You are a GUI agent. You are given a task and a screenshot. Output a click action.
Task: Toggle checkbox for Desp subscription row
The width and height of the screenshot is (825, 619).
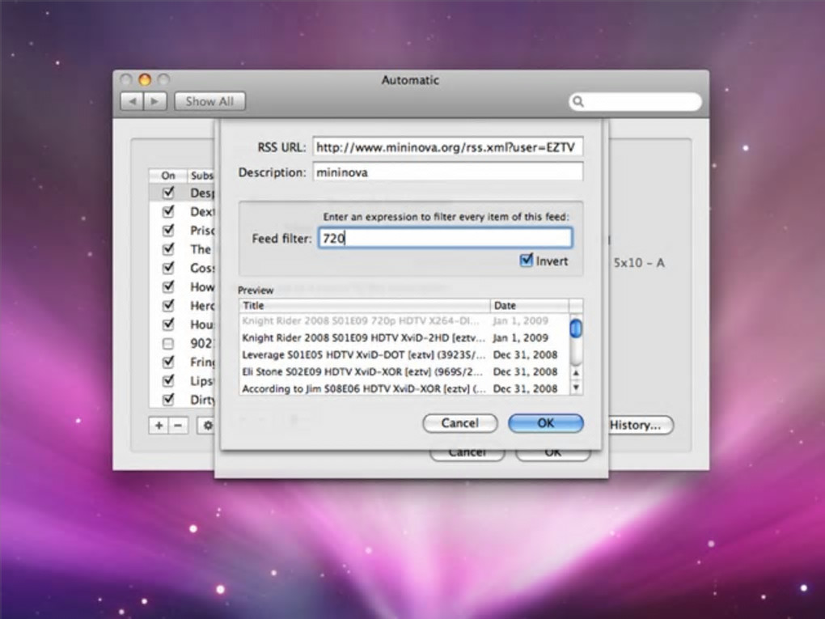[168, 193]
